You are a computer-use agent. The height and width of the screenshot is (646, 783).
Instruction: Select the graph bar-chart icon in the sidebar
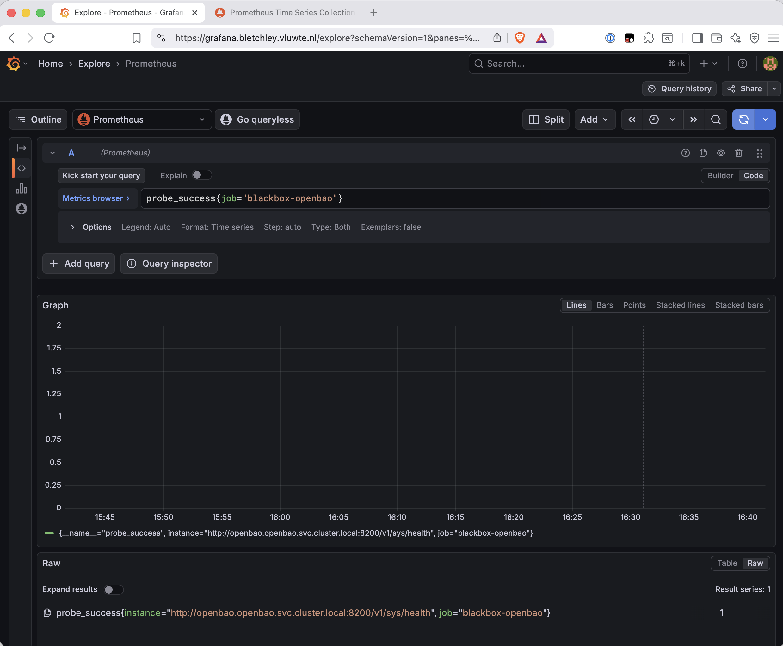[21, 188]
